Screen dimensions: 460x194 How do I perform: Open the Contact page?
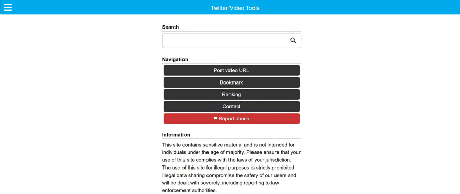pyautogui.click(x=232, y=106)
